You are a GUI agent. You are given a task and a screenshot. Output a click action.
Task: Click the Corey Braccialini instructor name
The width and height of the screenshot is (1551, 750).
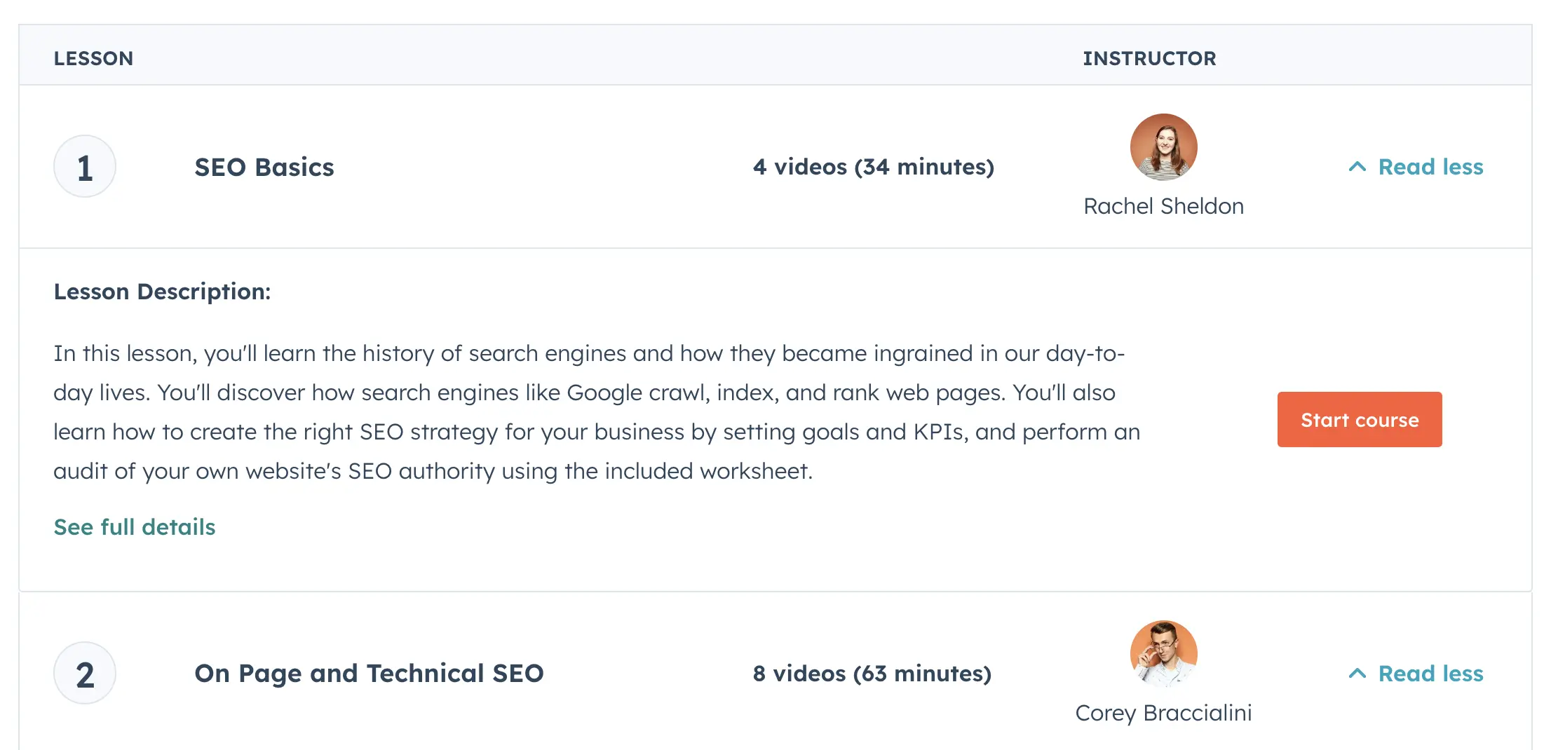[x=1164, y=713]
